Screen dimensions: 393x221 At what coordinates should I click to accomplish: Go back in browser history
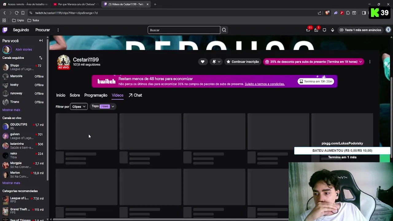[x=4, y=13]
